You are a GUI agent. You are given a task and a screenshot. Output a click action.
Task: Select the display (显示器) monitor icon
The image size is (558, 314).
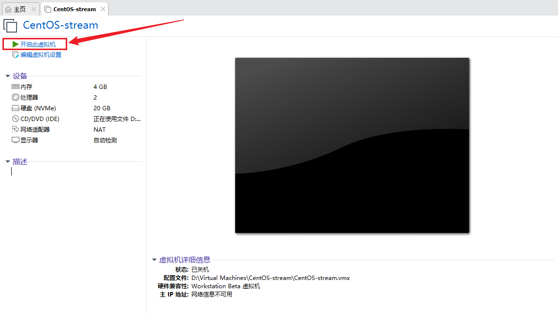pyautogui.click(x=15, y=140)
